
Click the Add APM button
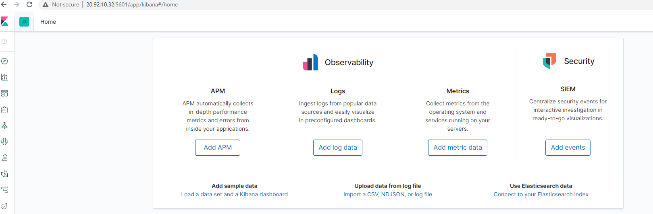(x=218, y=148)
